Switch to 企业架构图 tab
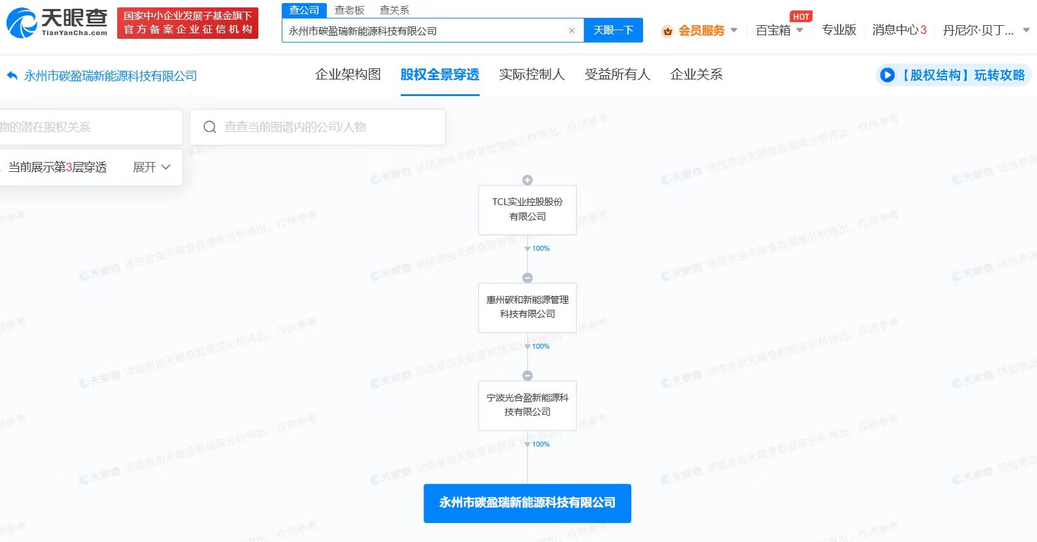 (348, 75)
